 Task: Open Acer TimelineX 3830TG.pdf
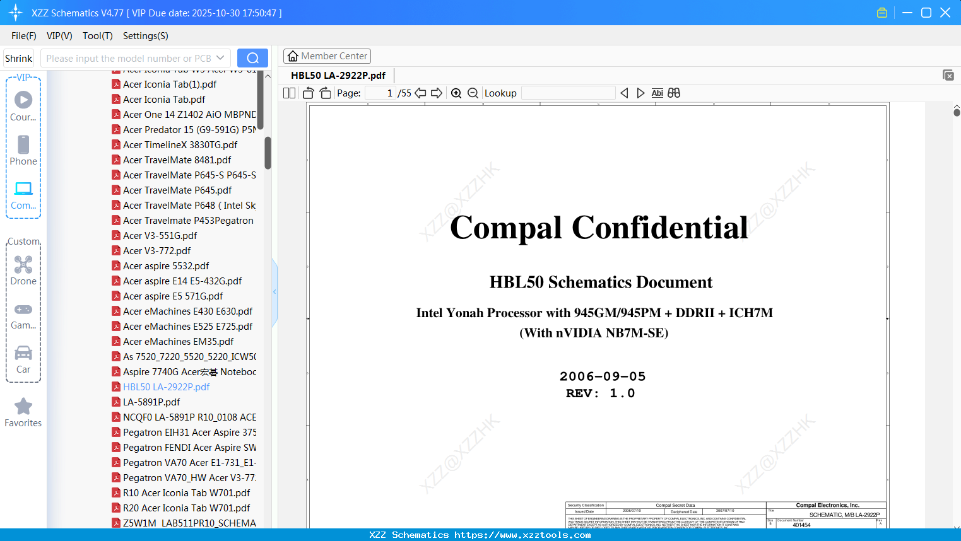pos(180,144)
